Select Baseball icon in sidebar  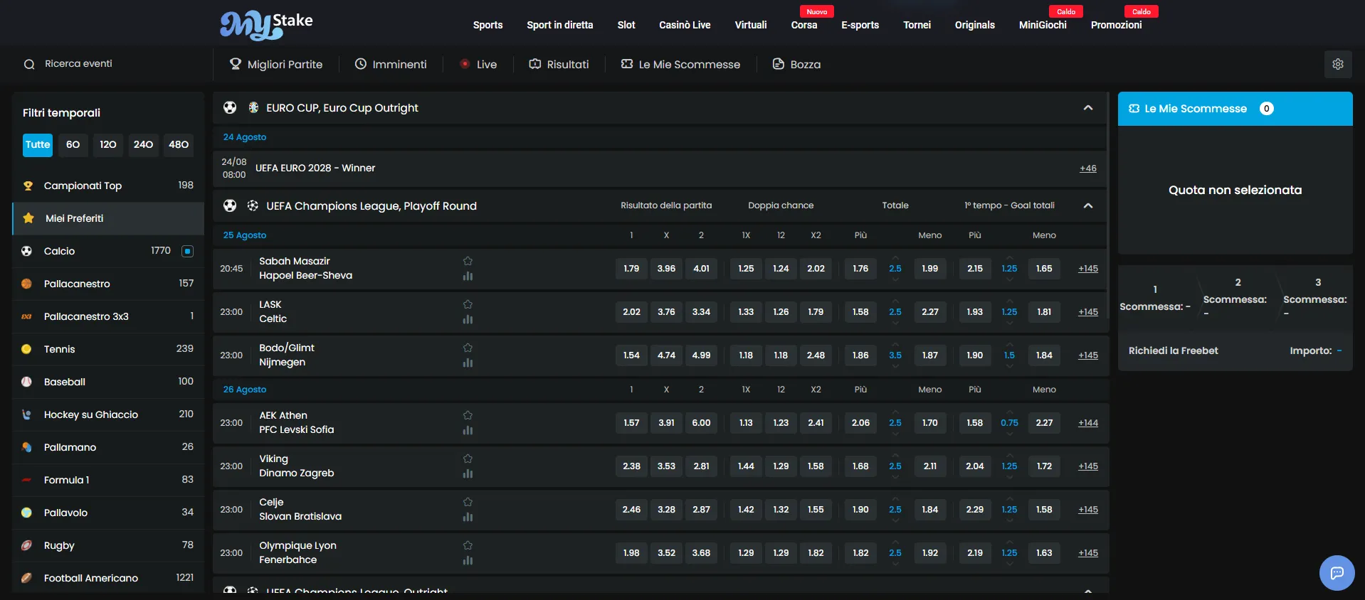click(27, 382)
